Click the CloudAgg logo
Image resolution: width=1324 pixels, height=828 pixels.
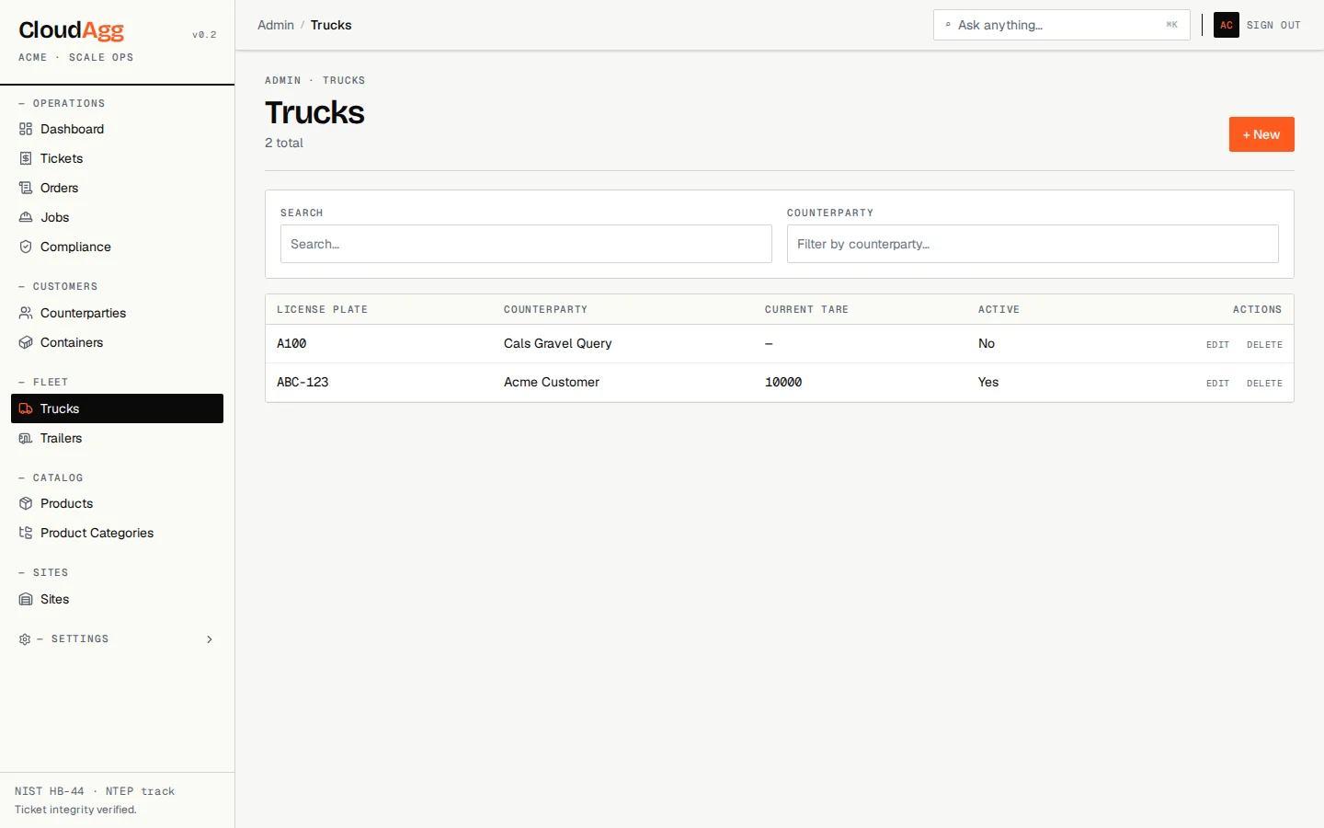(72, 30)
